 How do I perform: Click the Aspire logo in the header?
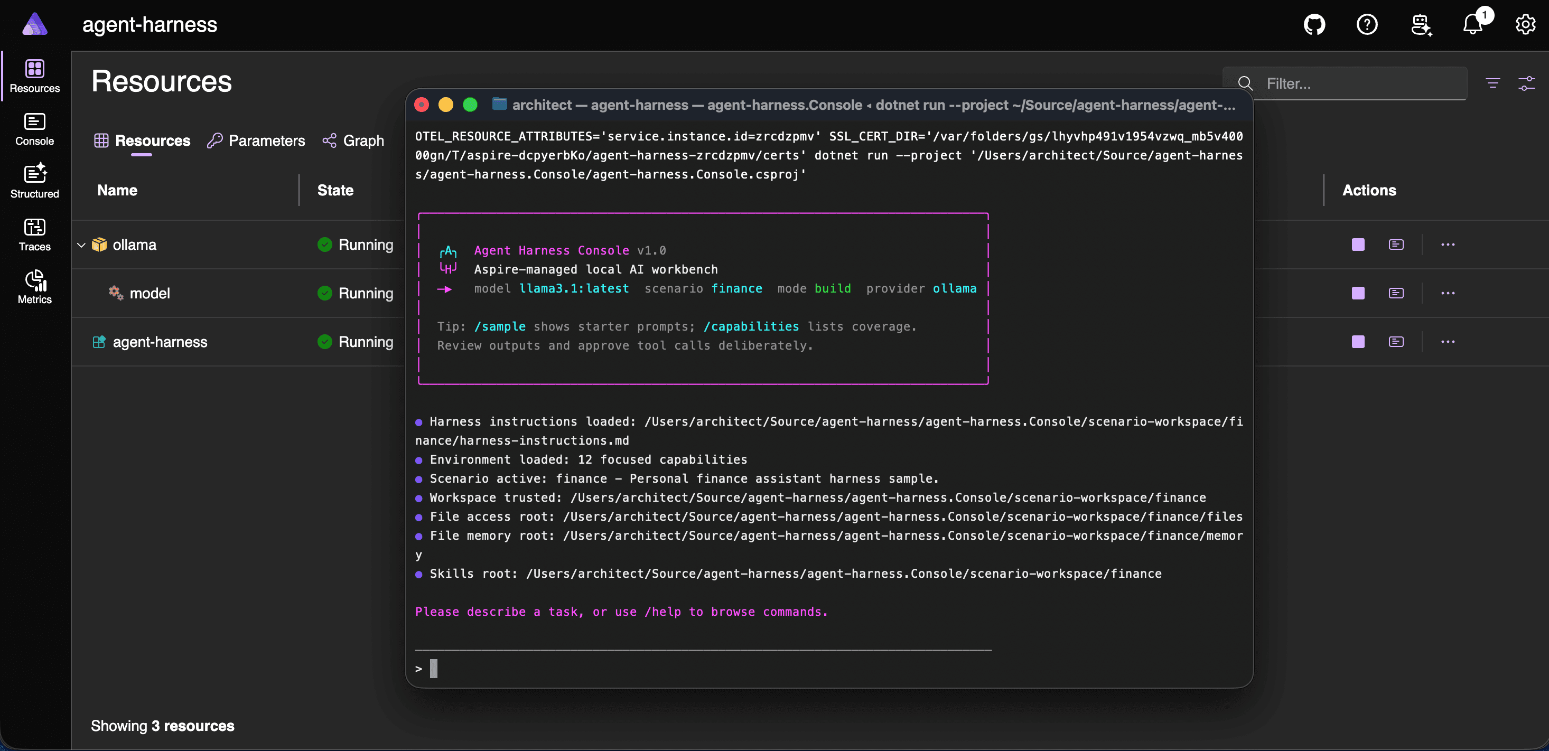(x=34, y=25)
